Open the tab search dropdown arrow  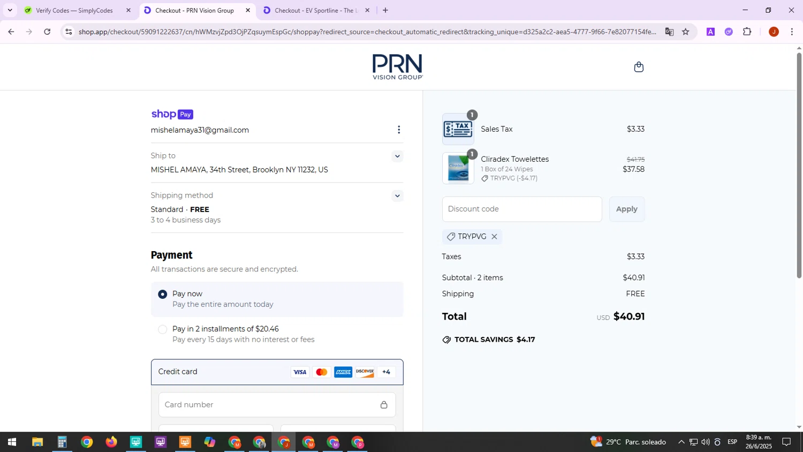[x=10, y=10]
